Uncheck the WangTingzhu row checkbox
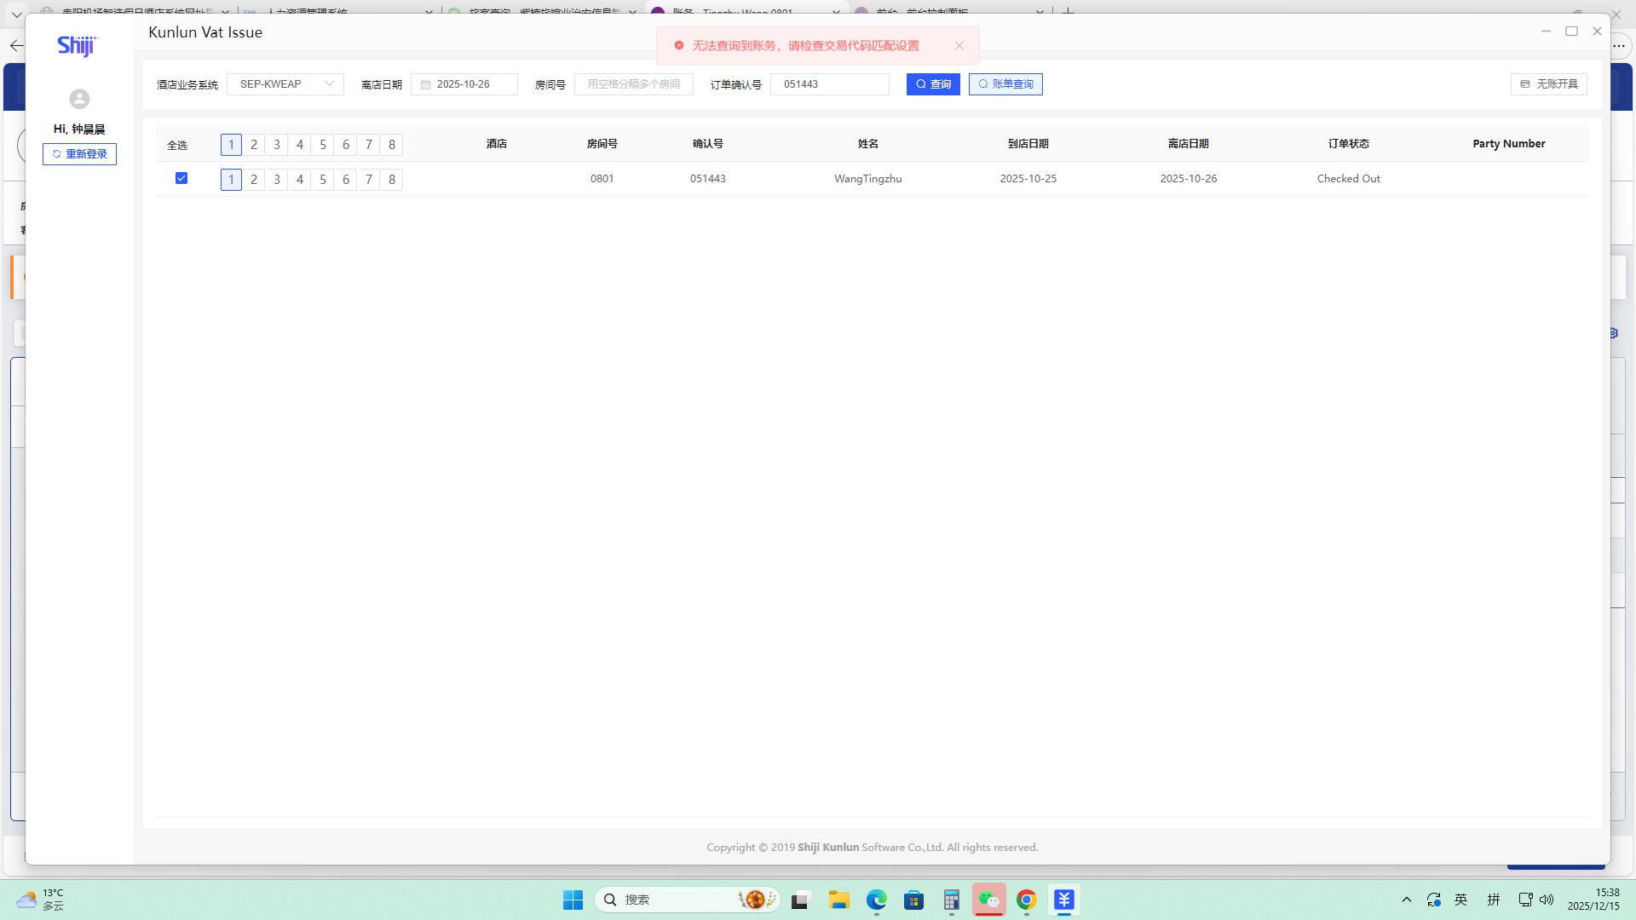 [181, 178]
